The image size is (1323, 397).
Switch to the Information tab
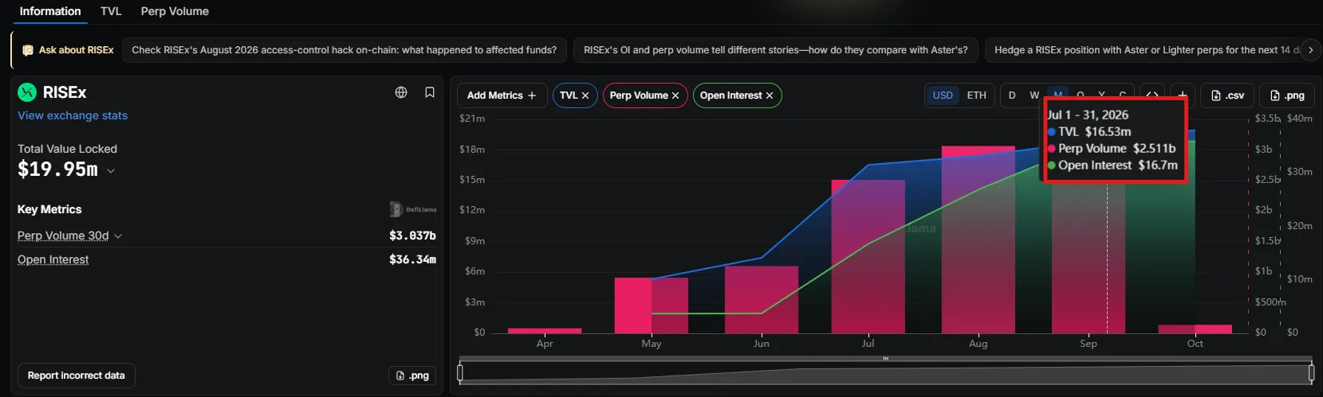click(x=50, y=11)
